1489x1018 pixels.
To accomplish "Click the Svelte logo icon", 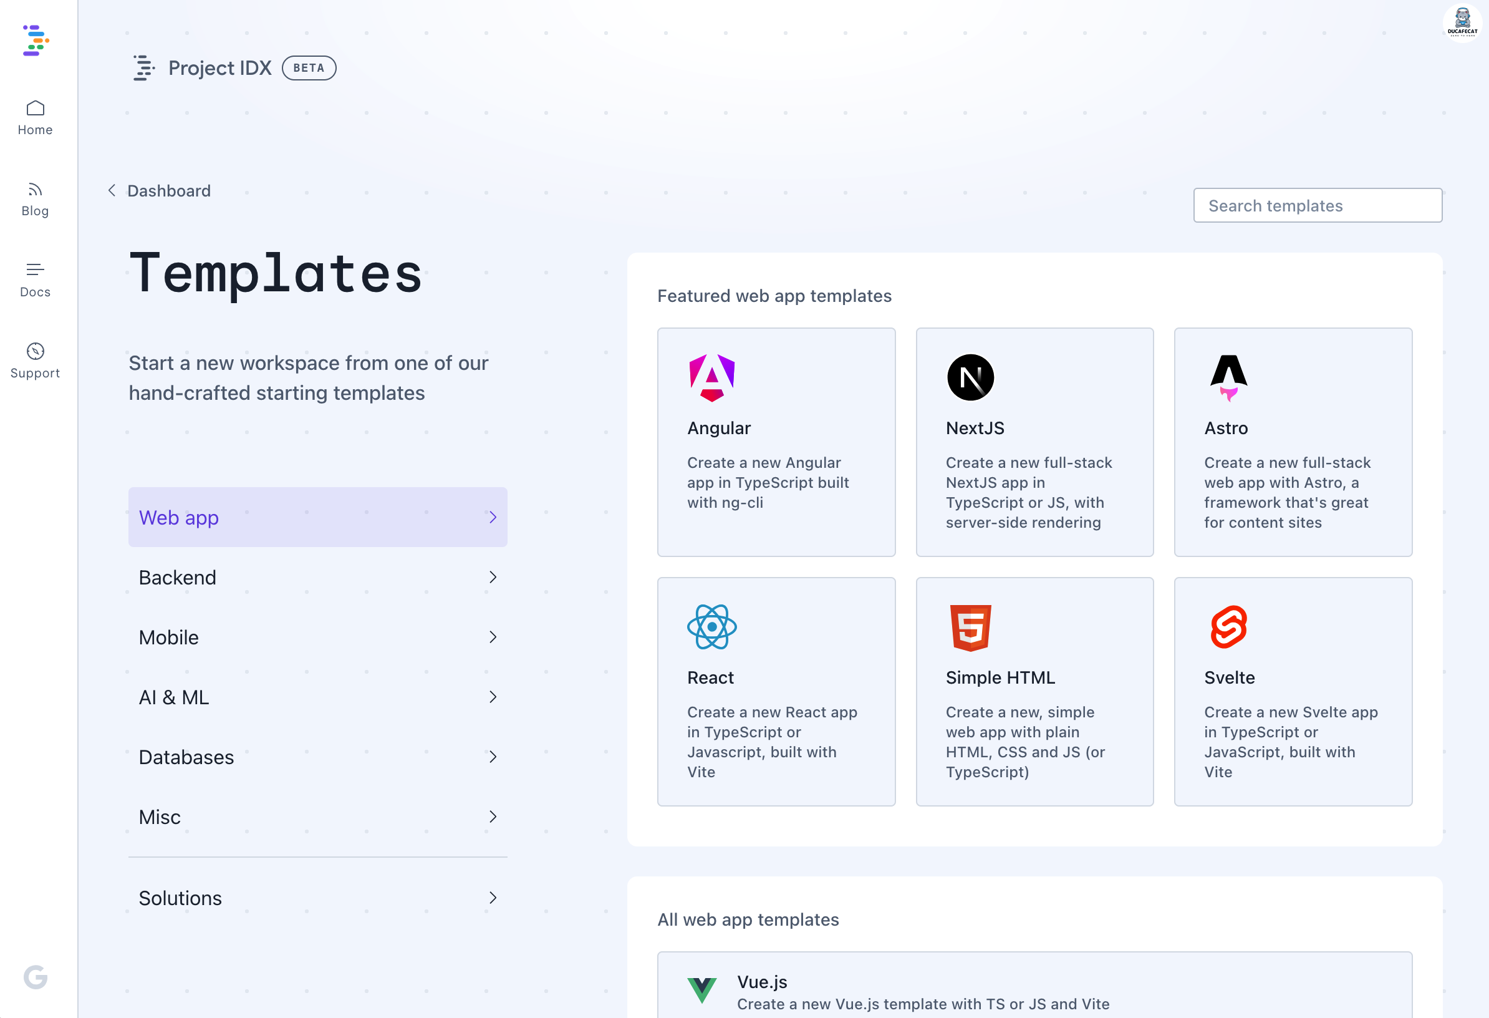I will 1228,627.
